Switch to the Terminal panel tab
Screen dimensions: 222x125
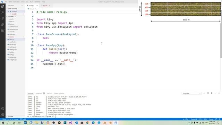coord(30,93)
